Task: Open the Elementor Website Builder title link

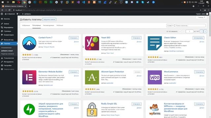Action: tap(50, 72)
